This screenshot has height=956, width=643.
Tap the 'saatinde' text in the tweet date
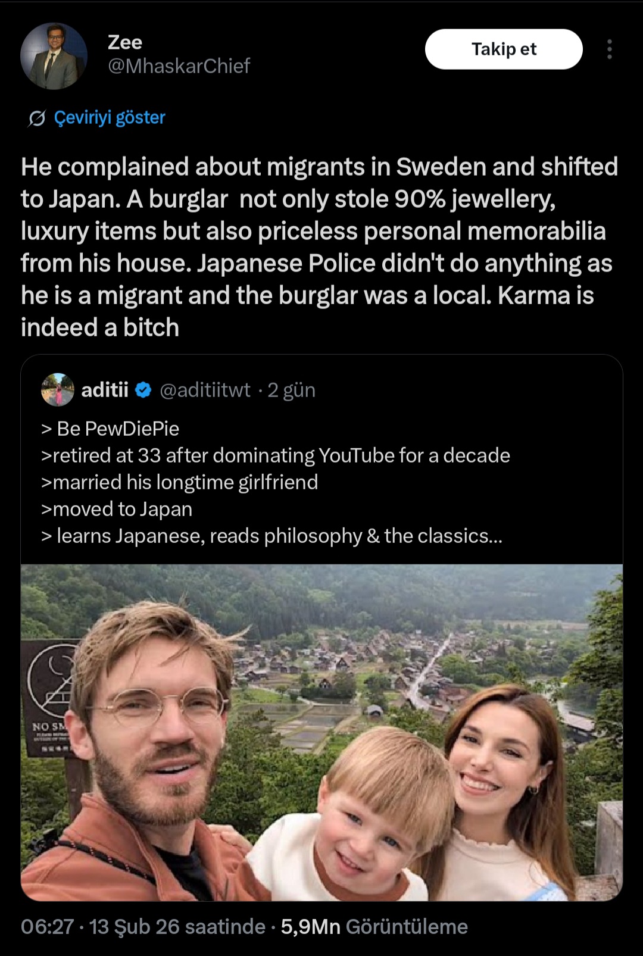point(226,927)
